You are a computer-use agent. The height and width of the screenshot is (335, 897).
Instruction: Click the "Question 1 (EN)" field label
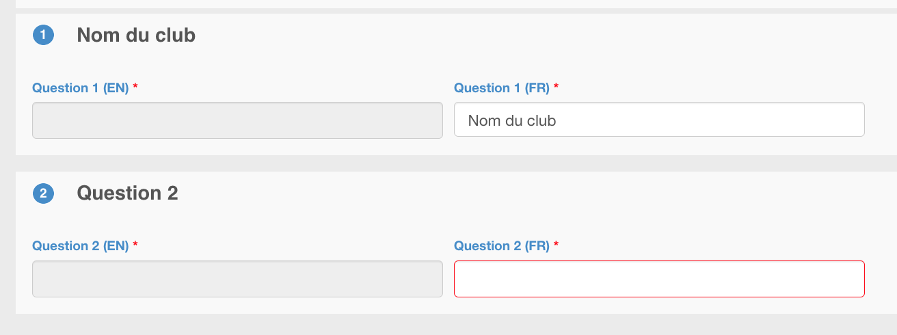pos(81,88)
